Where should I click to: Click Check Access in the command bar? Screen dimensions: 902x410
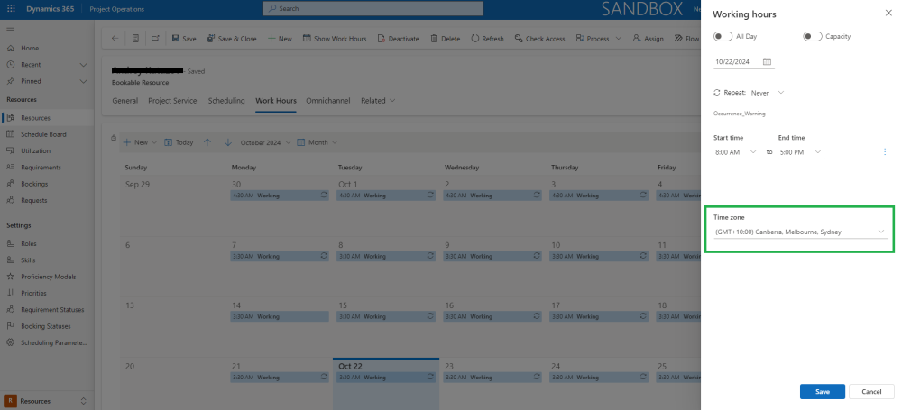[539, 39]
